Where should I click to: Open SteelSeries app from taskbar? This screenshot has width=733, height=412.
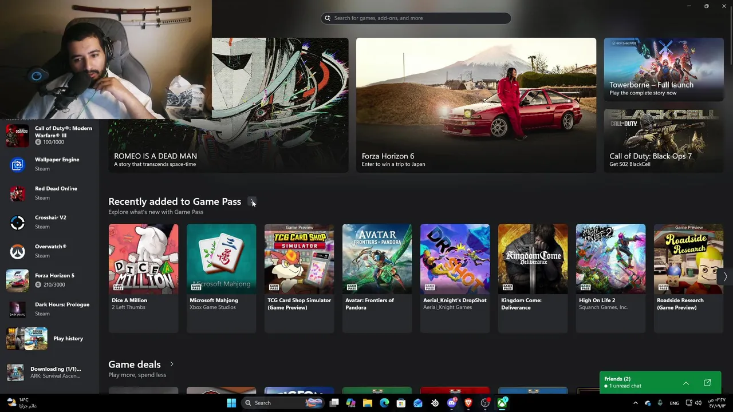[x=435, y=403]
